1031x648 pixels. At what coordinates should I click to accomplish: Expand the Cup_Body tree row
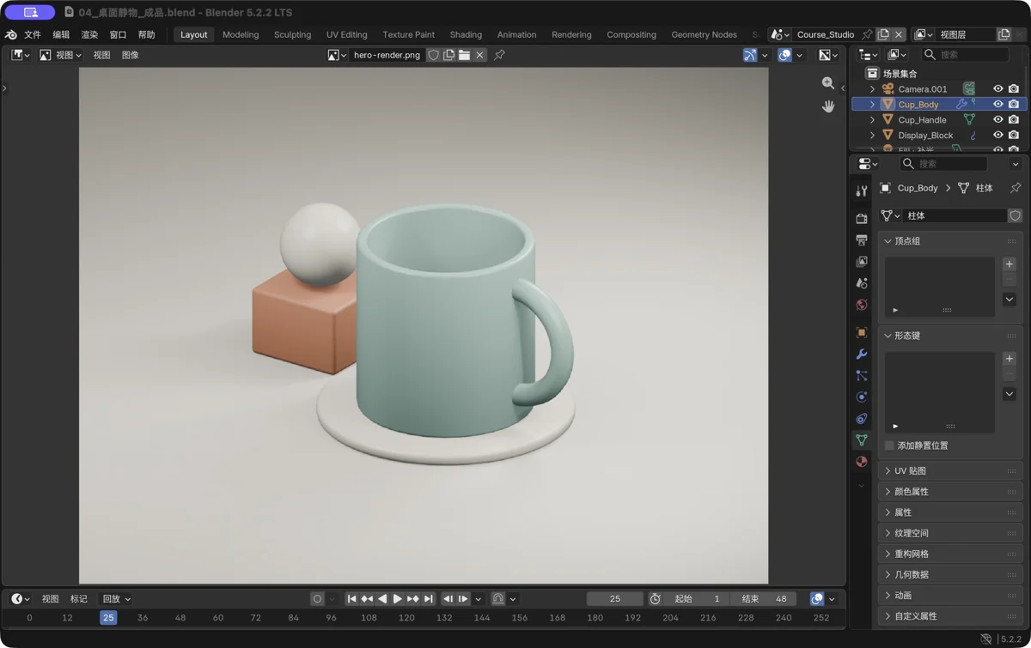pyautogui.click(x=873, y=105)
